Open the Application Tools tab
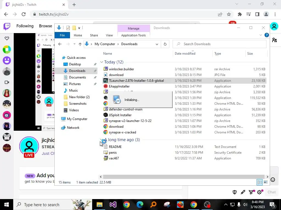Viewport: 281px width, 210px height. tap(133, 35)
